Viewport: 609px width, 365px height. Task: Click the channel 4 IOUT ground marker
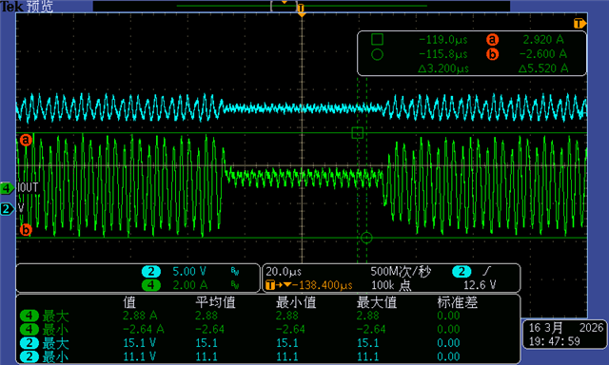[x=7, y=188]
